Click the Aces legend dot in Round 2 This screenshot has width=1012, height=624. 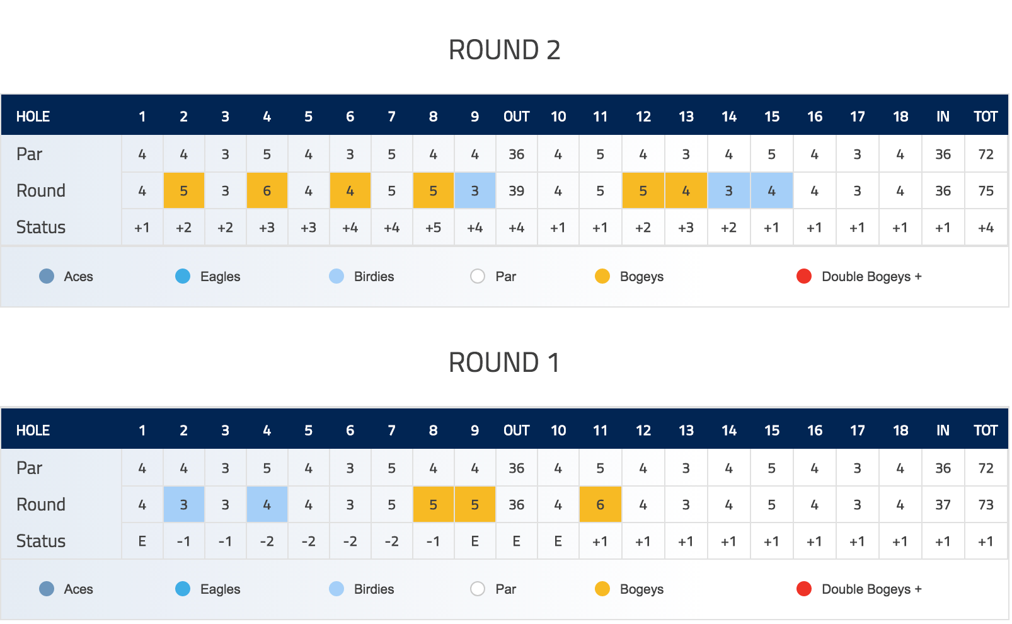(x=47, y=276)
